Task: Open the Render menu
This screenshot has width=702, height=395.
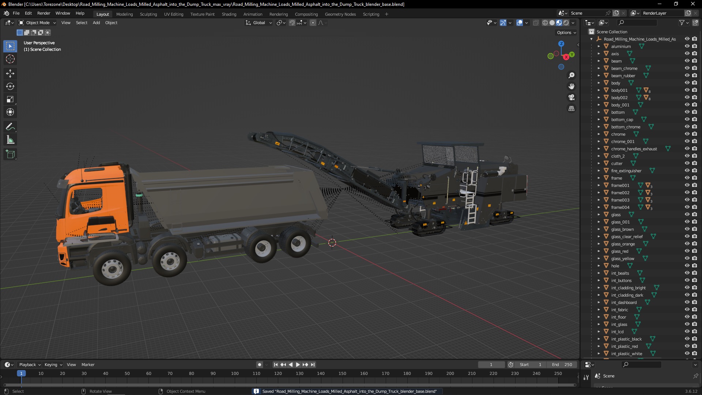Action: 44,13
